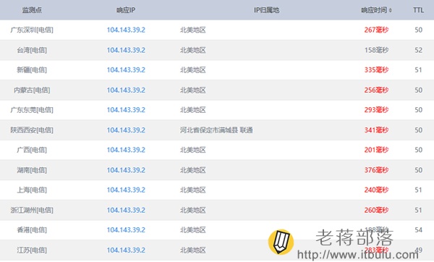Select monitor point 香港[电信]
This screenshot has height=262, width=434.
click(x=32, y=230)
